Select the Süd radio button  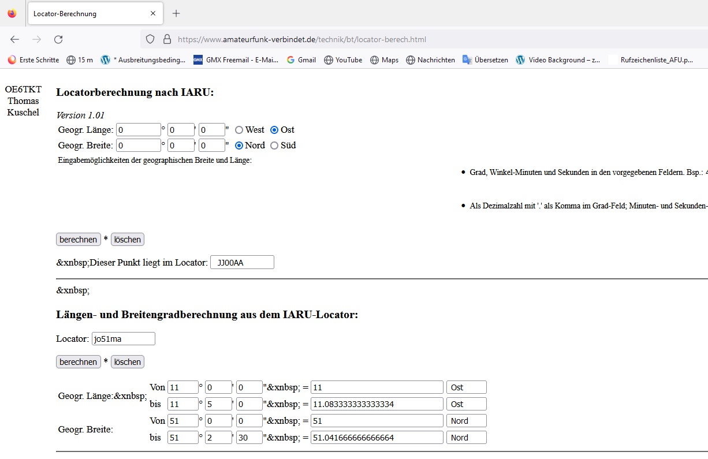pos(274,145)
